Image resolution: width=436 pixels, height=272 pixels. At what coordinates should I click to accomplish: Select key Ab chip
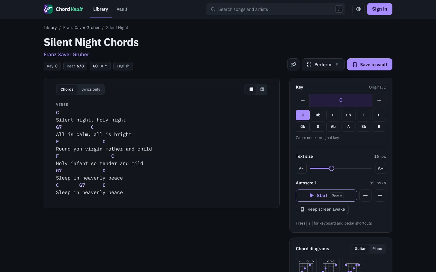pos(333,127)
